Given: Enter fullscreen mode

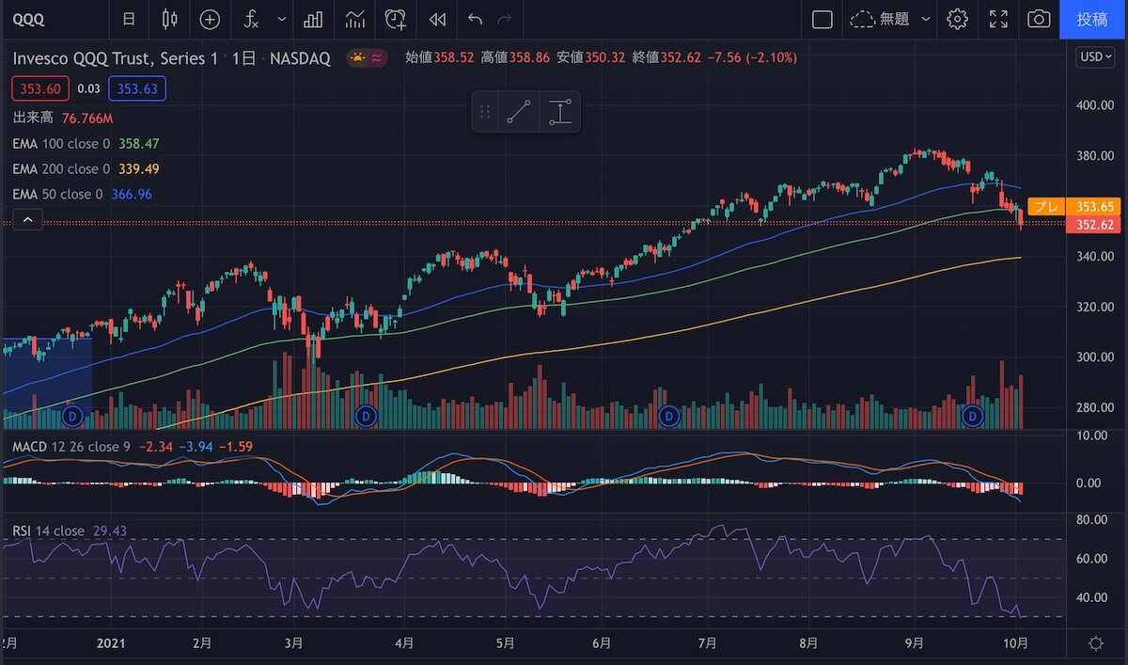Looking at the screenshot, I should coord(999,19).
